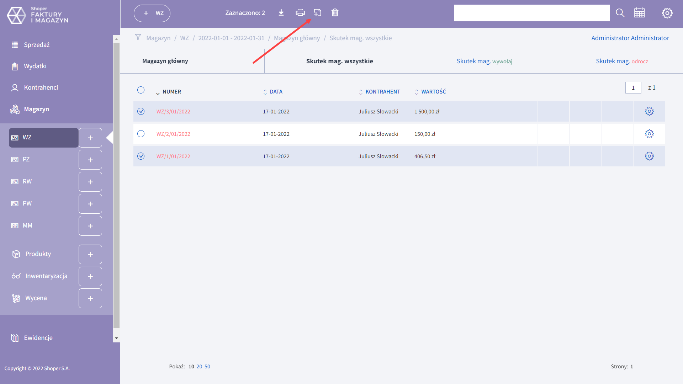
Task: Print the selected WZ documents
Action: click(x=300, y=13)
